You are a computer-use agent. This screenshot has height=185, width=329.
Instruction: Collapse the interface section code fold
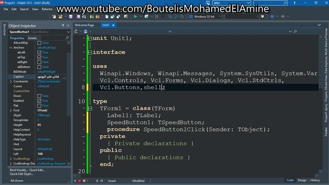click(x=90, y=52)
